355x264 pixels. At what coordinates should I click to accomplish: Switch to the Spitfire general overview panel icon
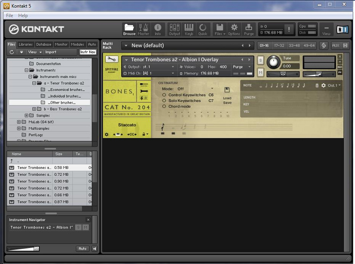[144, 85]
